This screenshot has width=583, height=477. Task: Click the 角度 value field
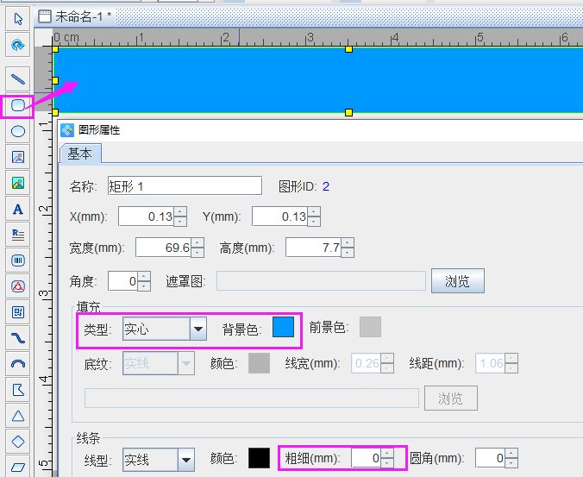[122, 281]
